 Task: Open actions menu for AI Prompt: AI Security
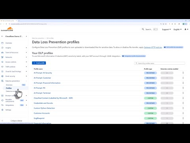click(183, 73)
